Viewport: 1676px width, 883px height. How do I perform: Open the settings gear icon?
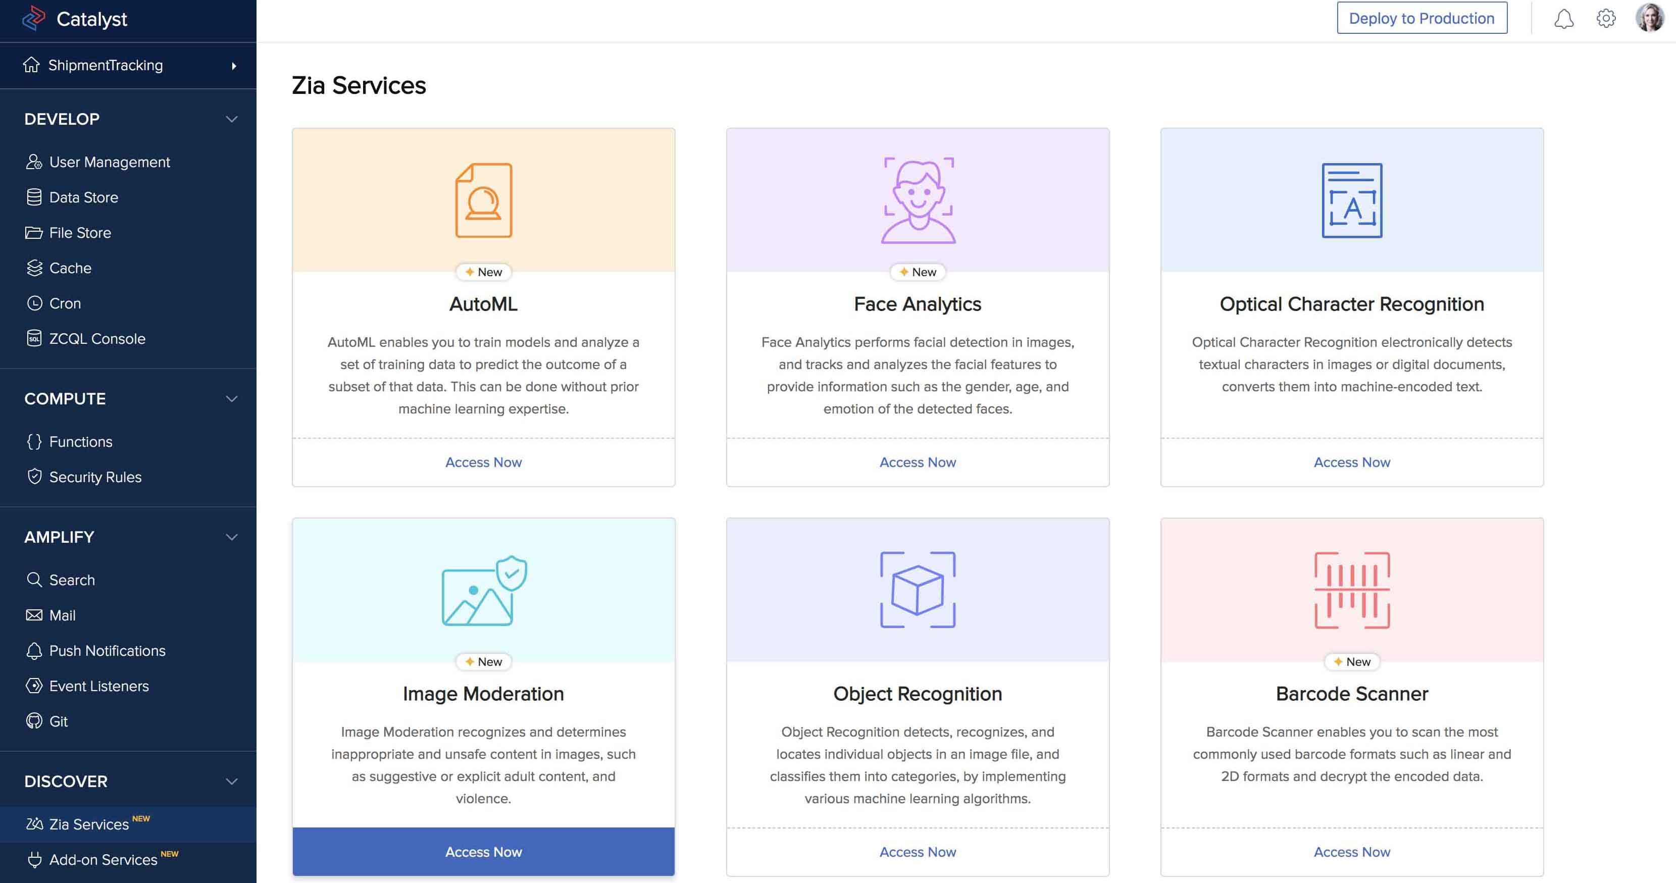click(1606, 18)
